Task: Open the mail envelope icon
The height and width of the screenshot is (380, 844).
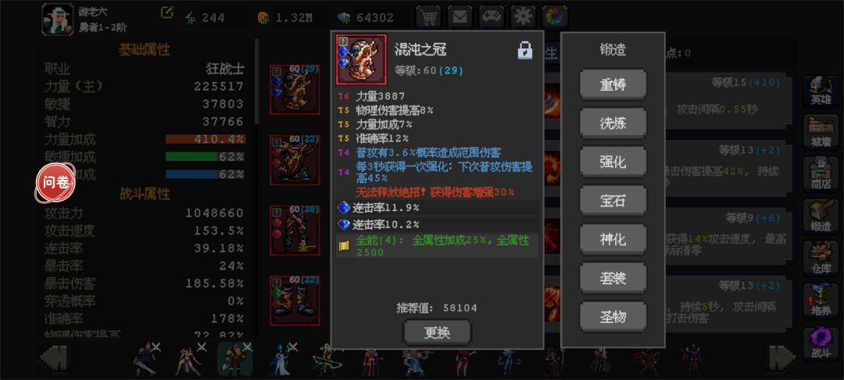Action: [460, 17]
